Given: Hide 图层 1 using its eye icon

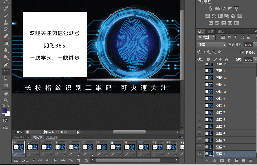Looking at the screenshot, I should tap(199, 154).
